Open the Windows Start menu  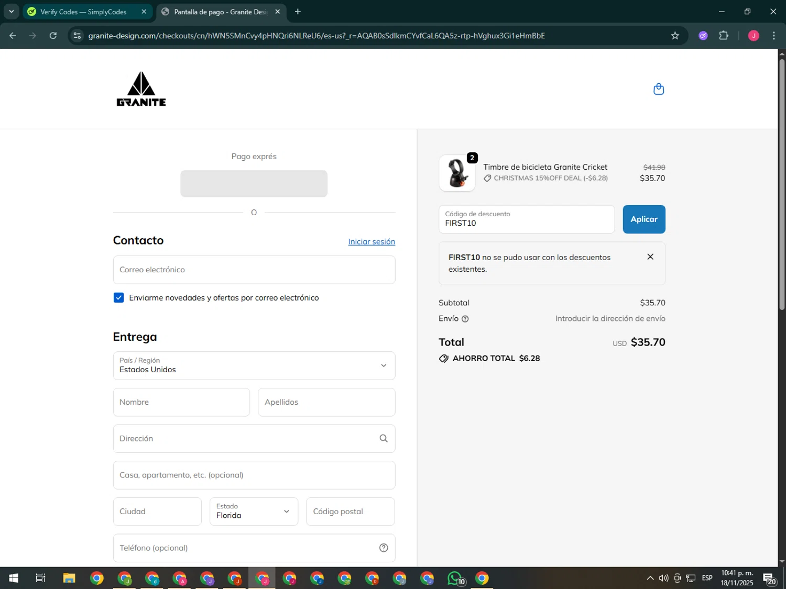14,578
